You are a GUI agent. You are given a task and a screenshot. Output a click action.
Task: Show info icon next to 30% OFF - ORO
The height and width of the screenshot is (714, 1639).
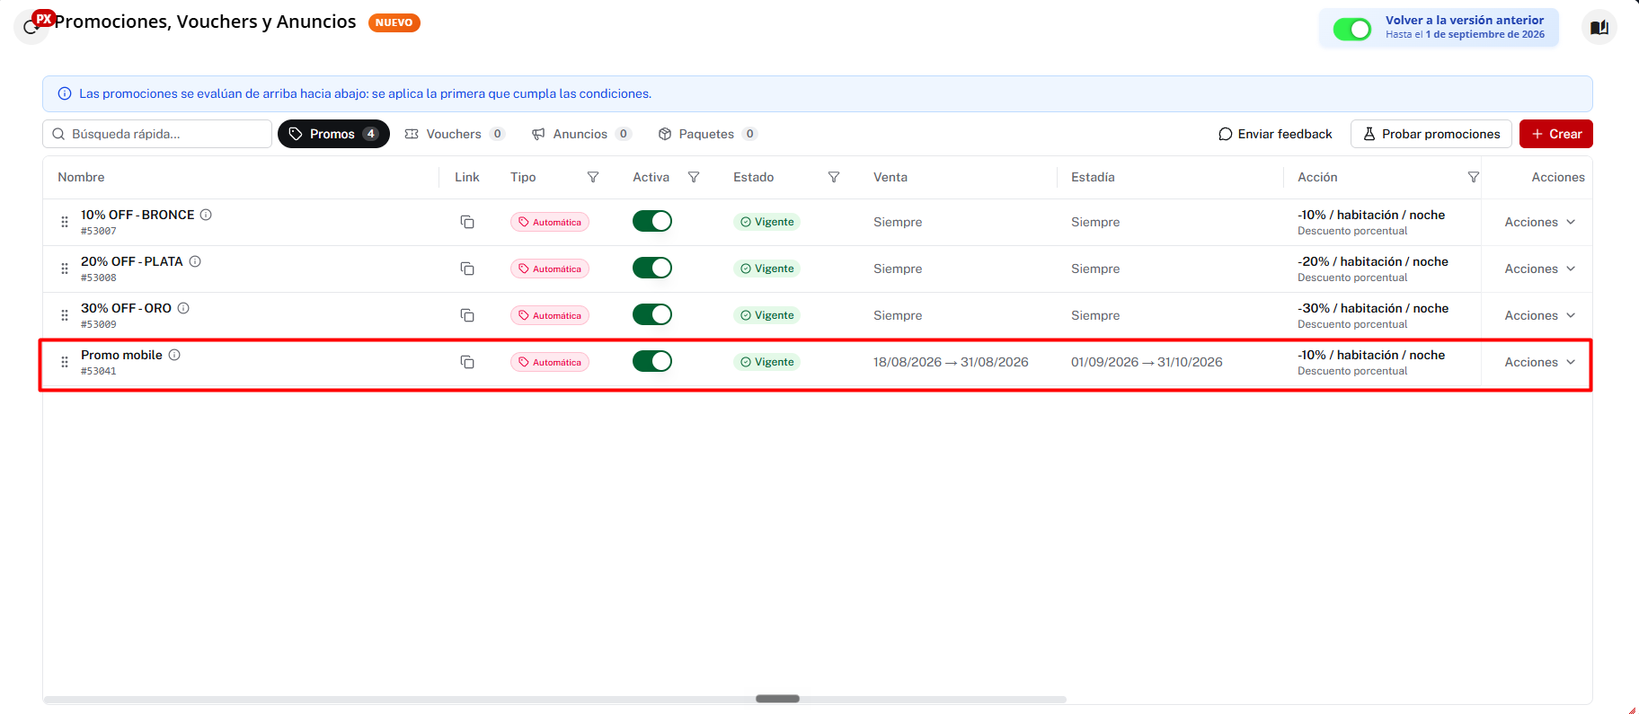[x=183, y=308]
